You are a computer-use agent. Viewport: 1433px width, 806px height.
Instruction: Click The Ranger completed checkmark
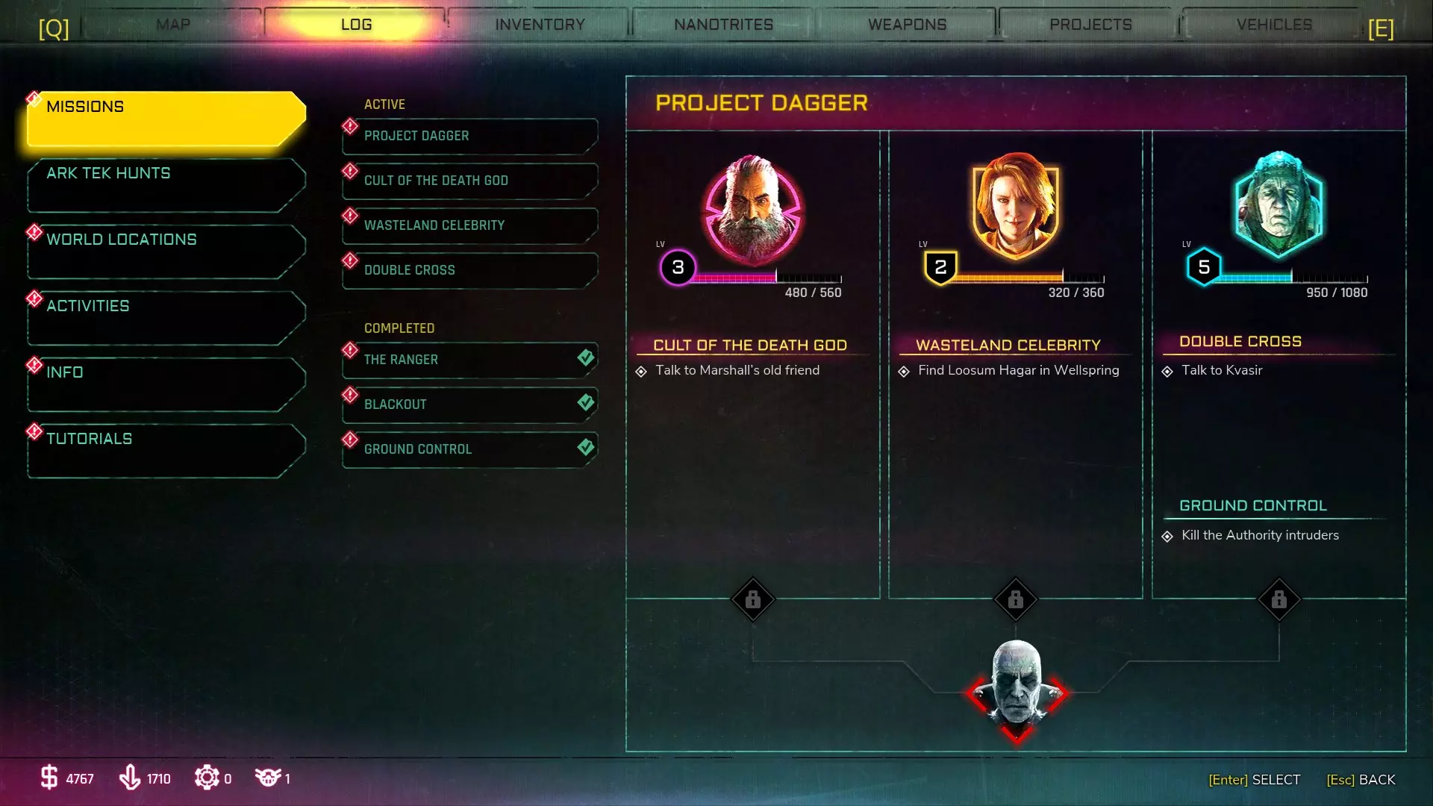click(586, 357)
